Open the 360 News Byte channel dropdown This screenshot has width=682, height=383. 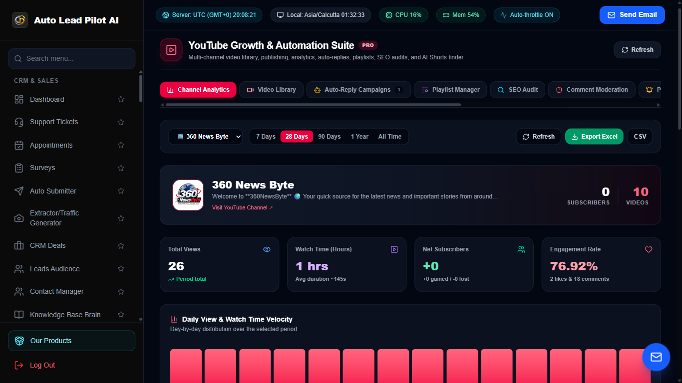click(206, 137)
